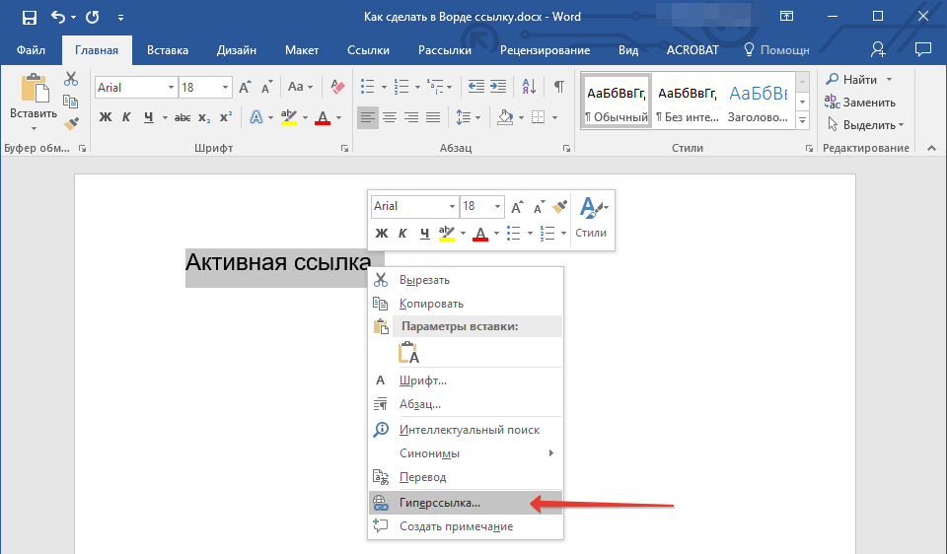
Task: Click the Заменить button
Action: (x=860, y=103)
